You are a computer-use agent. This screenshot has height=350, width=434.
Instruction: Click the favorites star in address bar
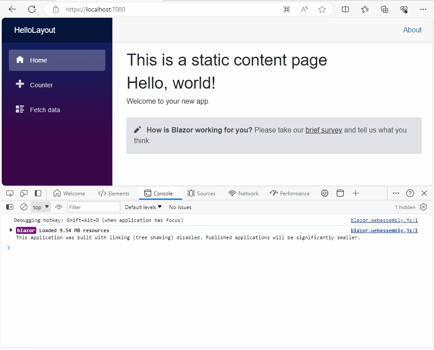[x=322, y=9]
